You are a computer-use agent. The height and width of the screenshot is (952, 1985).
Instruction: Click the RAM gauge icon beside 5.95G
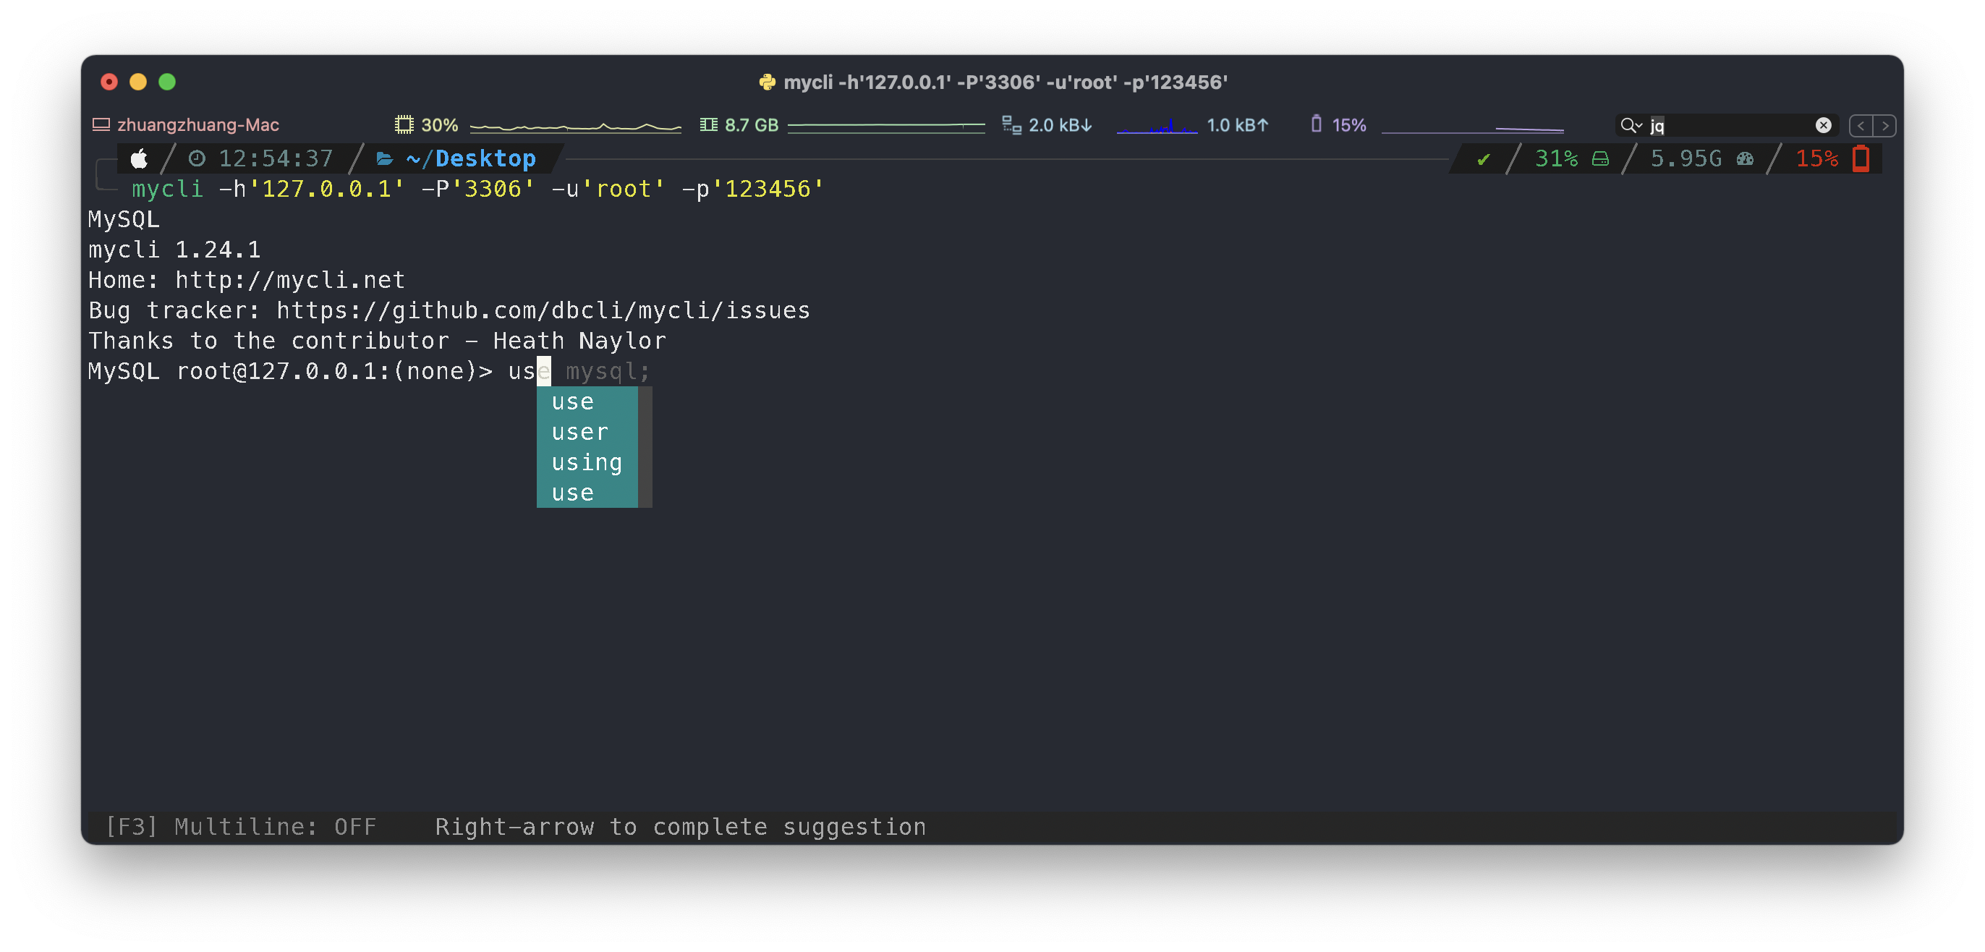pyautogui.click(x=1746, y=159)
